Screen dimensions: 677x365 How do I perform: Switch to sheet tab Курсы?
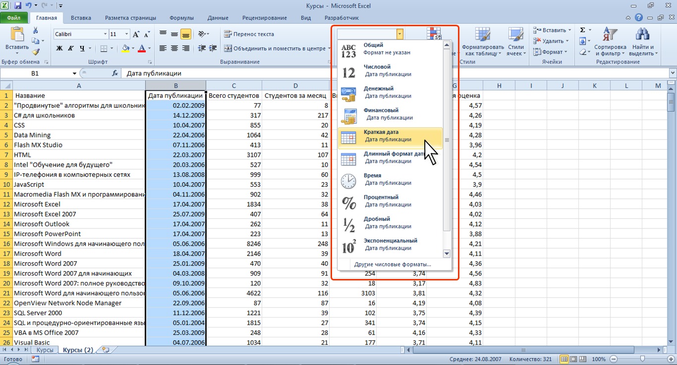point(45,350)
